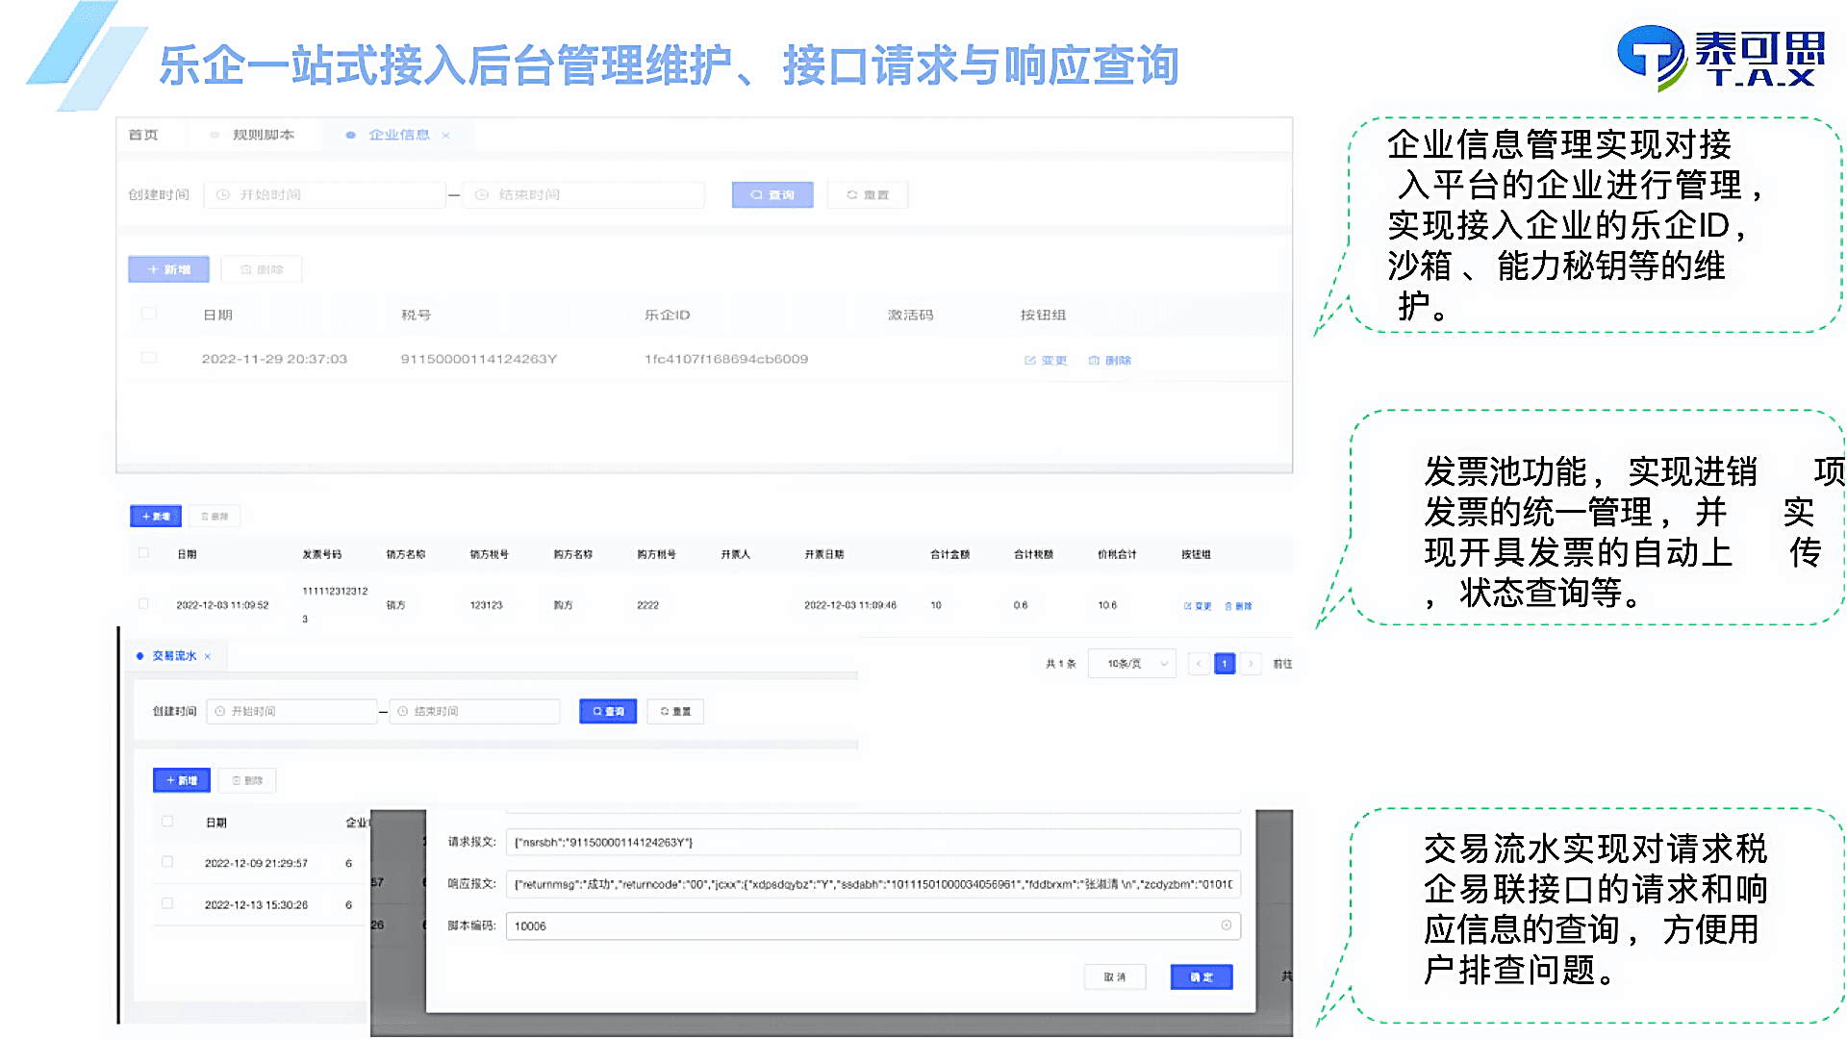This screenshot has height=1039, width=1847.
Task: Click the 合计金额 column header
Action: pos(949,554)
